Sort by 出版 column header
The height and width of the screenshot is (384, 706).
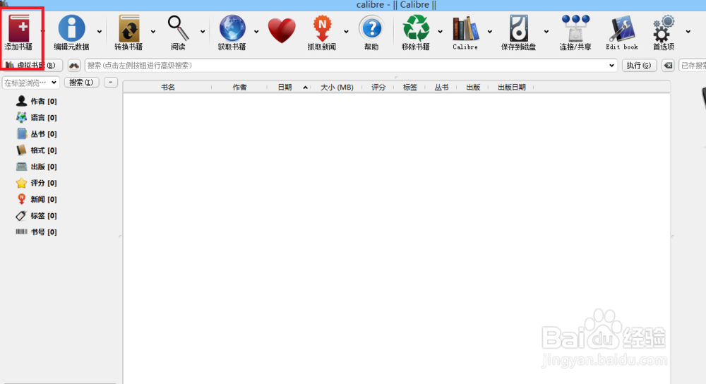473,88
